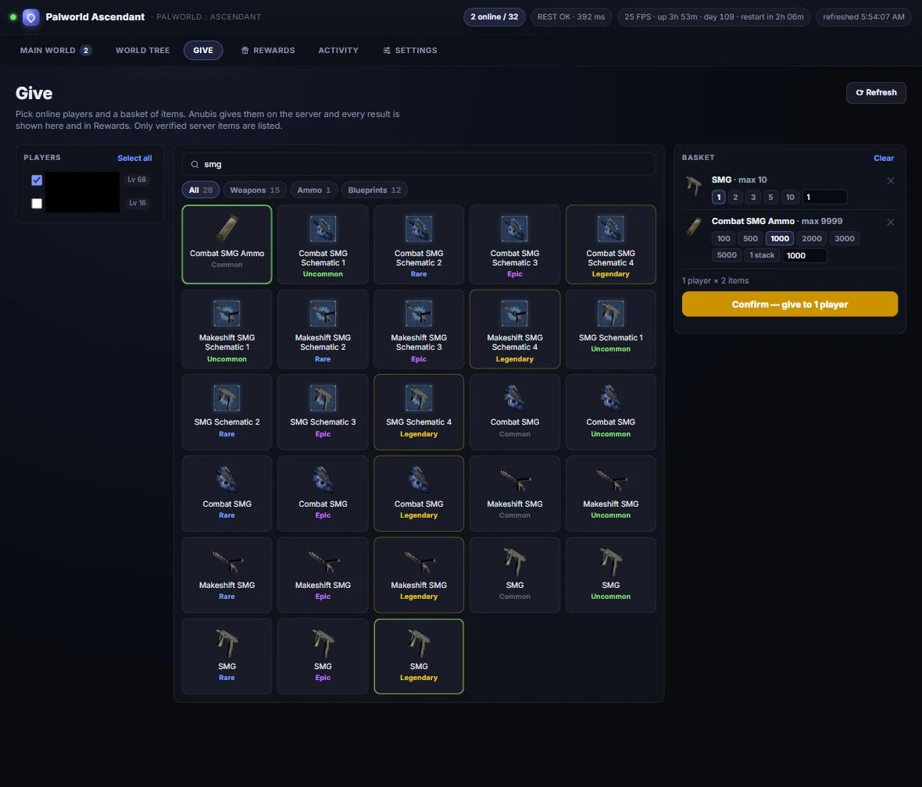The width and height of the screenshot is (922, 787).
Task: Click Select all players link
Action: point(134,158)
